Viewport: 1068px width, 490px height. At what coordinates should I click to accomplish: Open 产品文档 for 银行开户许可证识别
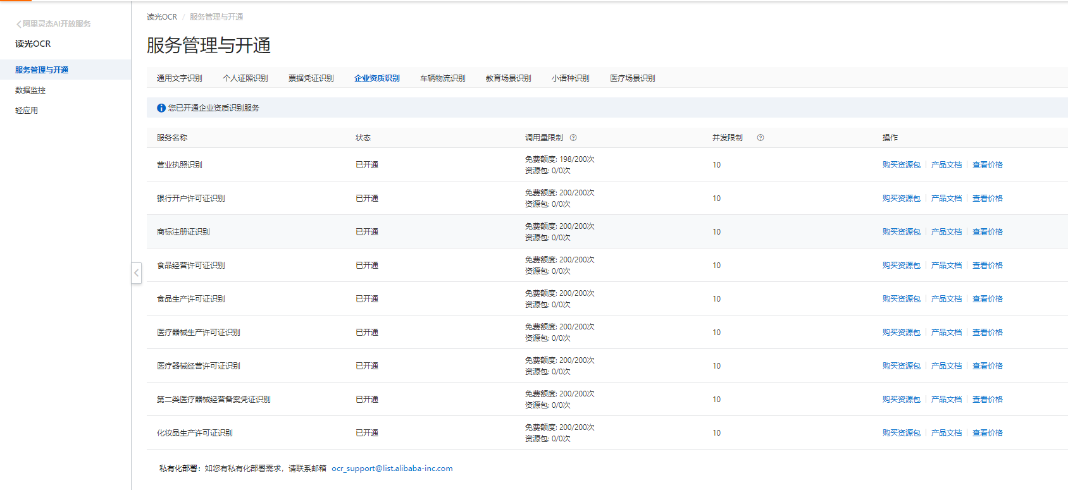tap(947, 199)
